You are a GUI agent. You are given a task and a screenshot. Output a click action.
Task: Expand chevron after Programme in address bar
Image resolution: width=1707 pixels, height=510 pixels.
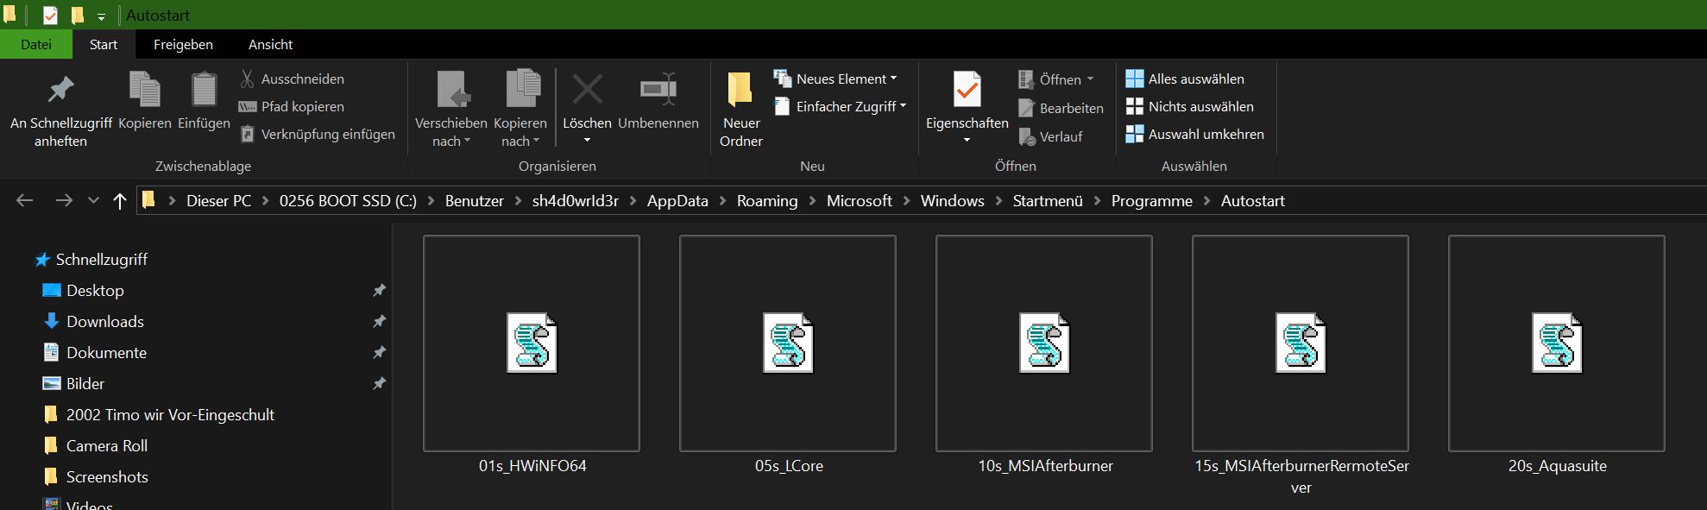pos(1206,201)
